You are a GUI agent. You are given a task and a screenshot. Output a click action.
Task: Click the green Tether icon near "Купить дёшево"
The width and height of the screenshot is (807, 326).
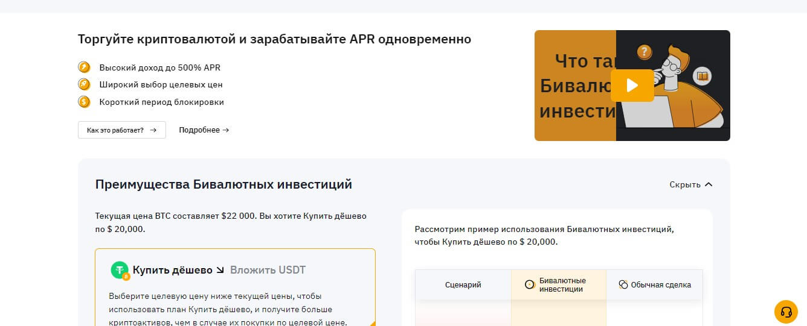coord(120,271)
